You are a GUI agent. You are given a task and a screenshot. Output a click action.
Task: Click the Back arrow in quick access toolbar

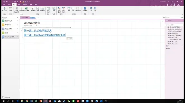(x=4, y=1)
